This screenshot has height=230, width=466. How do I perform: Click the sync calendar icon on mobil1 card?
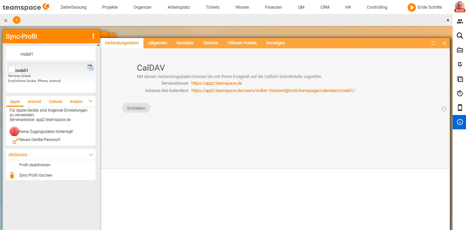[91, 68]
